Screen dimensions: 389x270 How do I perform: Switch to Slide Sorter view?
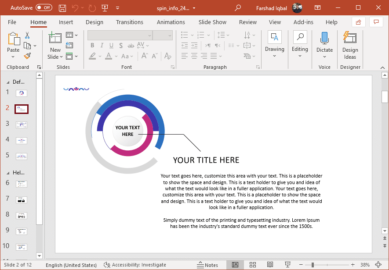point(253,265)
